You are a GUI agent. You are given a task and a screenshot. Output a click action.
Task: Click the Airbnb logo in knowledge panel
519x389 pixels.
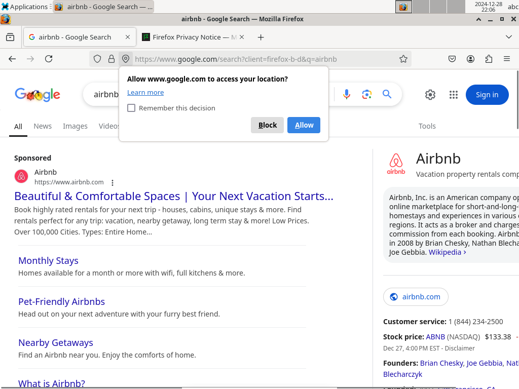[396, 164]
